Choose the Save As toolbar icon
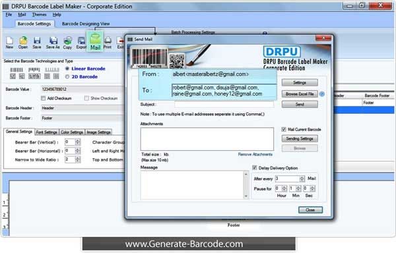This screenshot has height=253, width=396. tap(53, 42)
